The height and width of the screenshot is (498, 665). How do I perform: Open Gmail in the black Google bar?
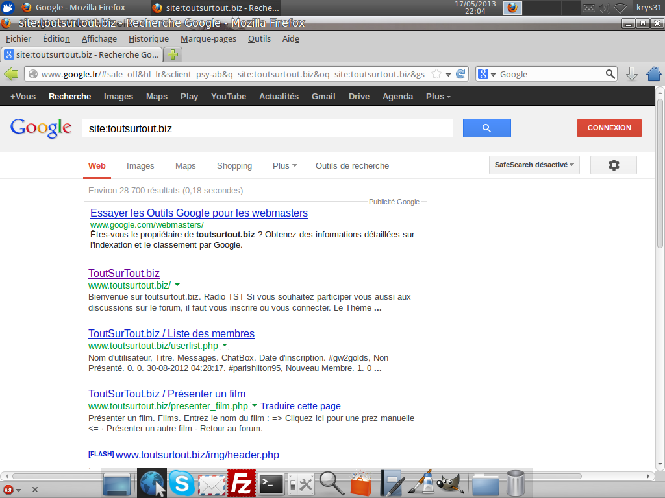point(323,97)
